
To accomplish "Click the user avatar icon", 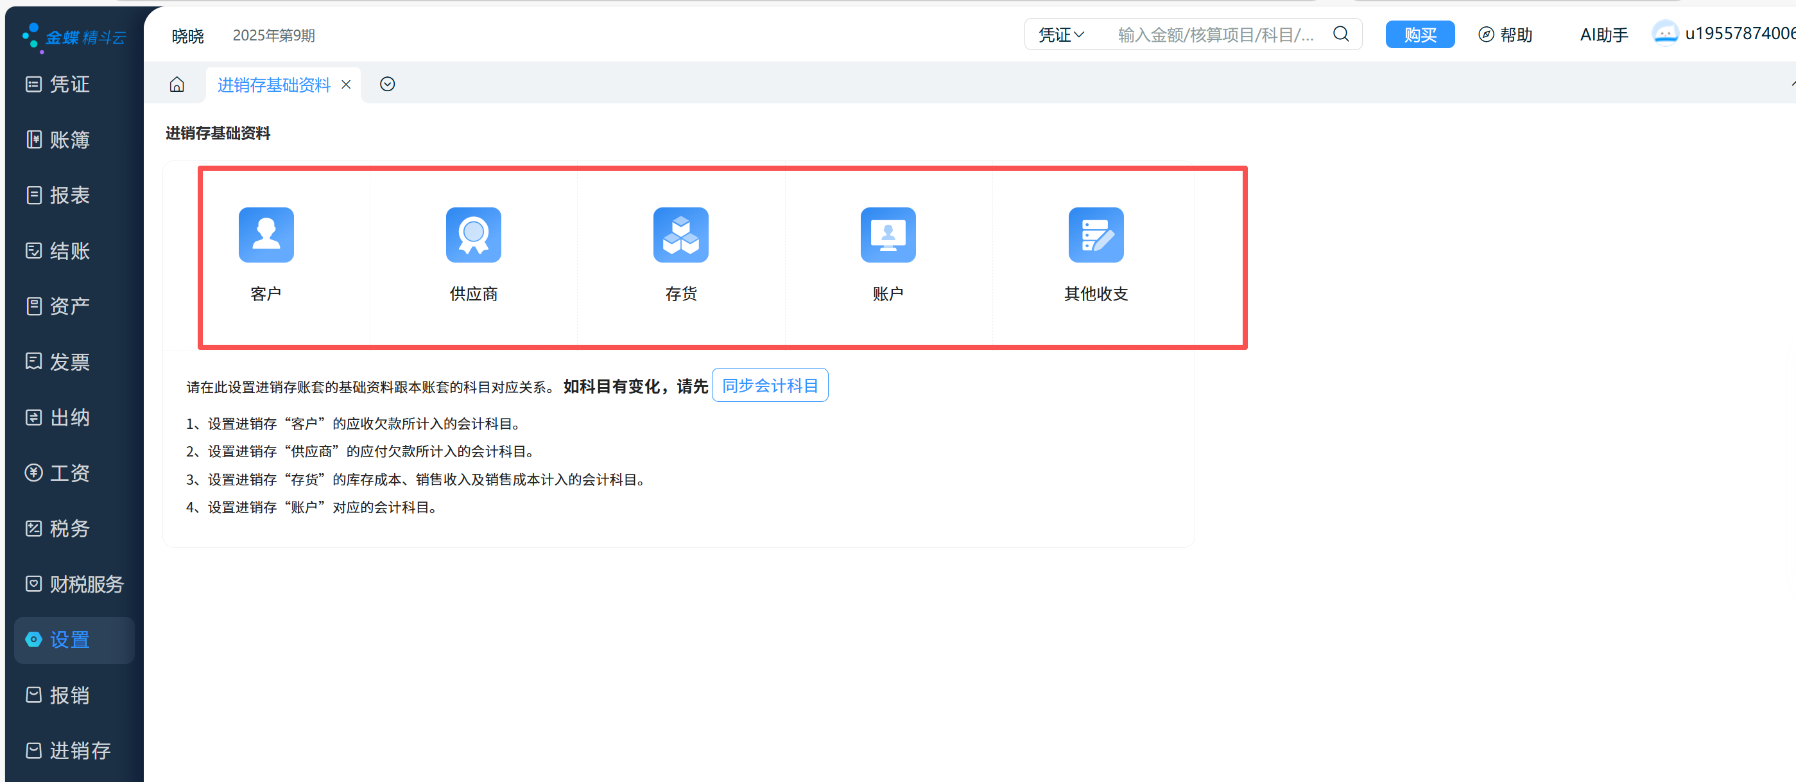I will click(1664, 33).
